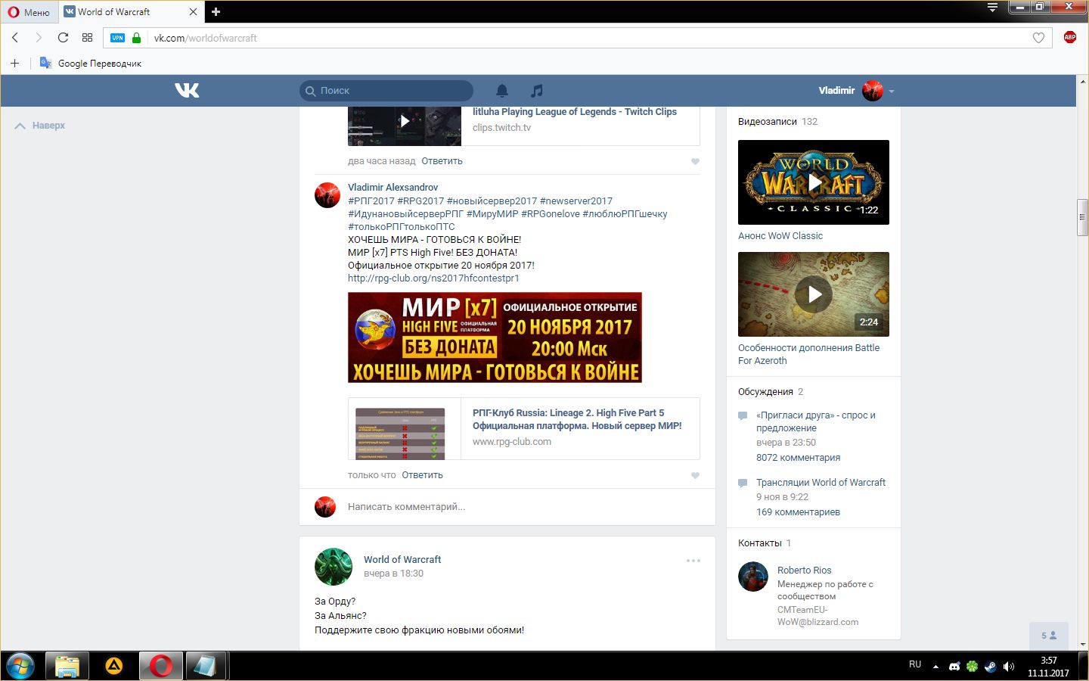The height and width of the screenshot is (681, 1089).
Task: Reload the current page
Action: (63, 38)
